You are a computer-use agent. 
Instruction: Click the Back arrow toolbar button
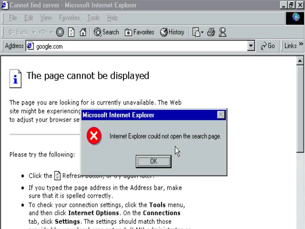click(x=18, y=32)
